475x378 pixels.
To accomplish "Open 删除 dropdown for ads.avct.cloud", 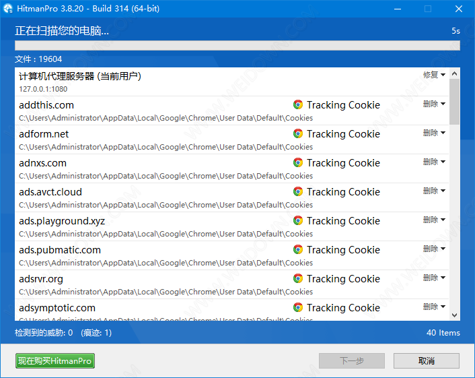I will (434, 191).
